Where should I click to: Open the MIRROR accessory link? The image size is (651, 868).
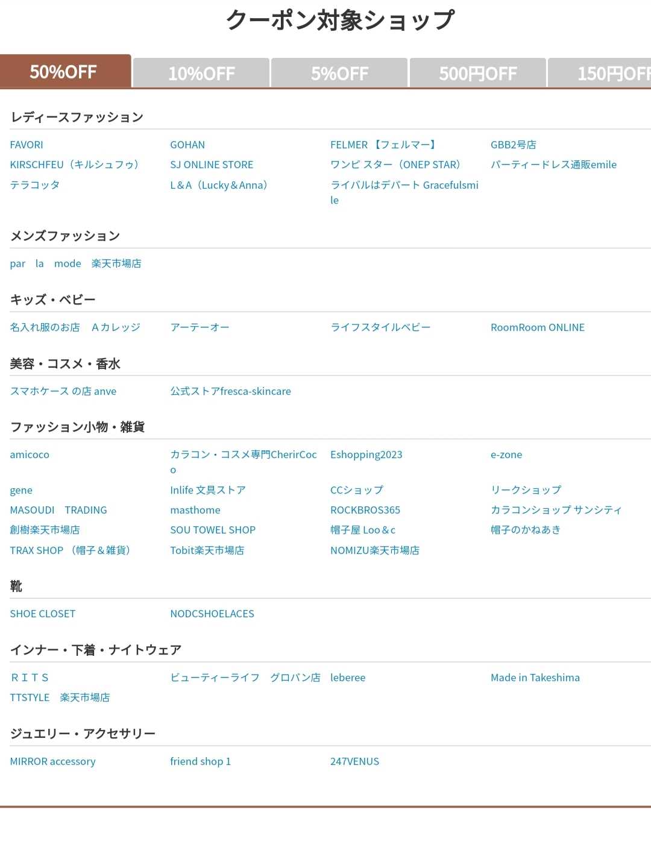pyautogui.click(x=52, y=761)
